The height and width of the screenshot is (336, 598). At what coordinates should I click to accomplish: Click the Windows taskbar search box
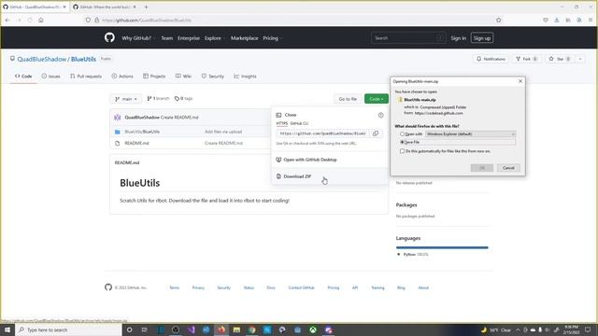68,329
